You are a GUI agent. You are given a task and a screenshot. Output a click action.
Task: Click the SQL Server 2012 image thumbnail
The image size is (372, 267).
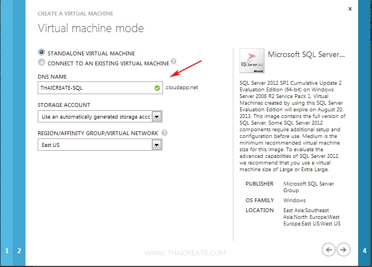coord(252,61)
